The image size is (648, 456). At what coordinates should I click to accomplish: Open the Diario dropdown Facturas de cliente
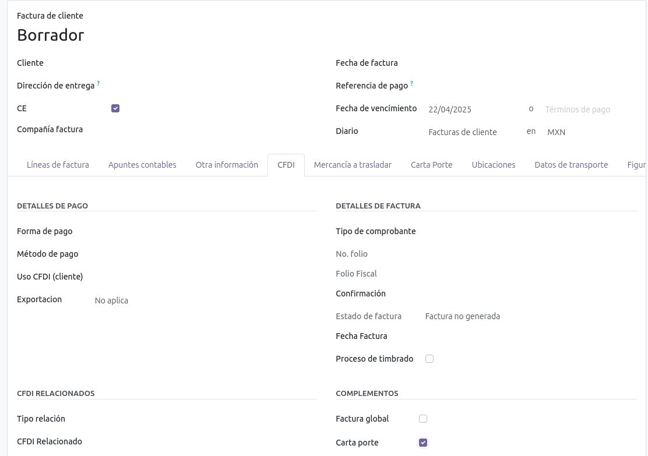point(472,132)
